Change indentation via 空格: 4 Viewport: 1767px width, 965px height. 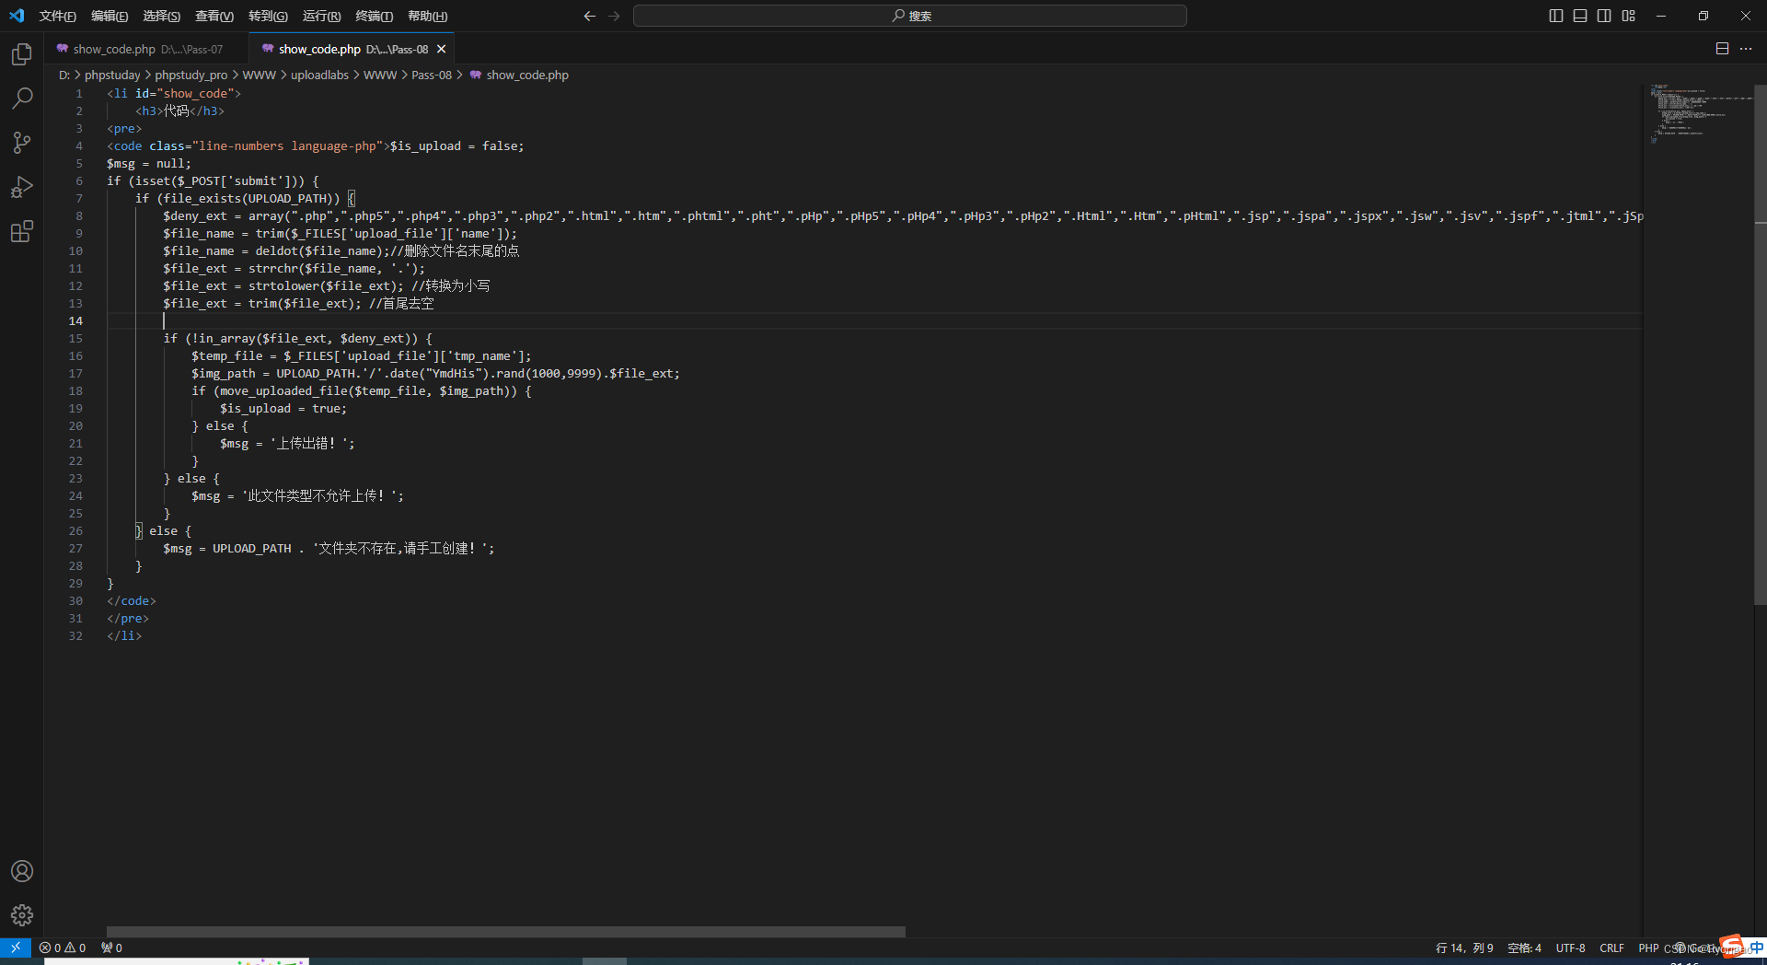pyautogui.click(x=1524, y=948)
